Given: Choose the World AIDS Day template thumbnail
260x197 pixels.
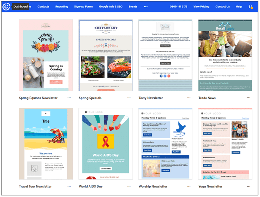Looking at the screenshot, I should click(x=106, y=144).
